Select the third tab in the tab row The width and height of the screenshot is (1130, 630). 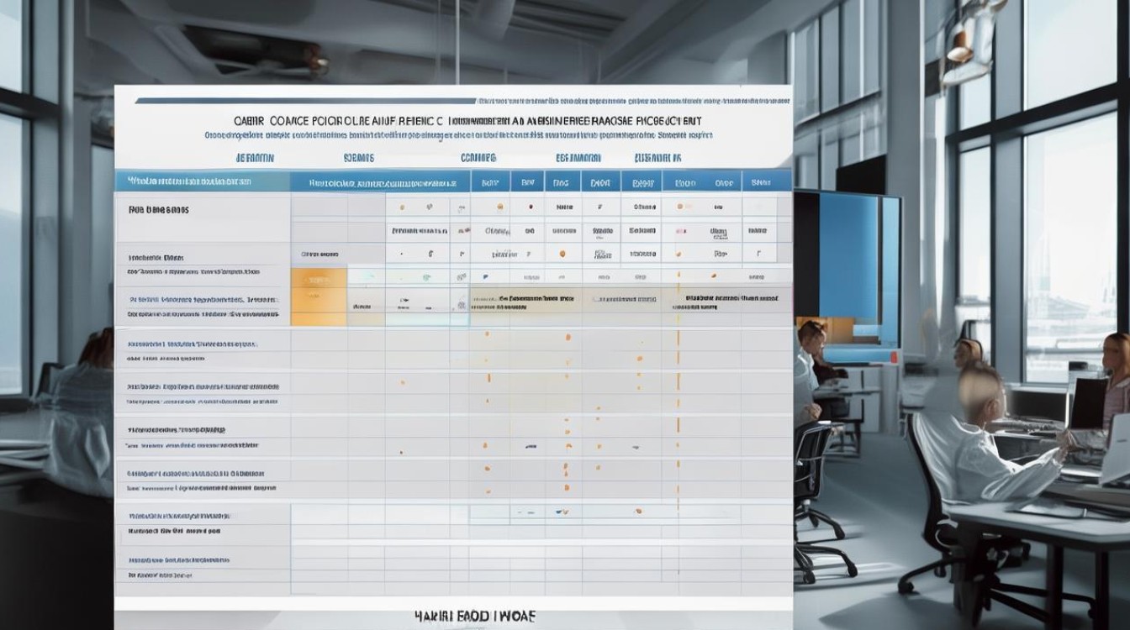click(478, 158)
